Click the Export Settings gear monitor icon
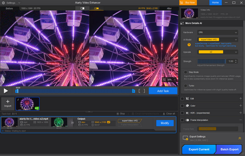 [x=185, y=138]
